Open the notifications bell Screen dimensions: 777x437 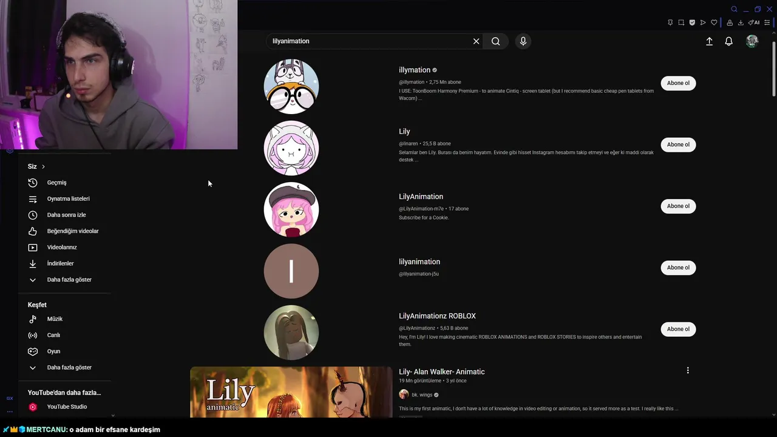[728, 41]
